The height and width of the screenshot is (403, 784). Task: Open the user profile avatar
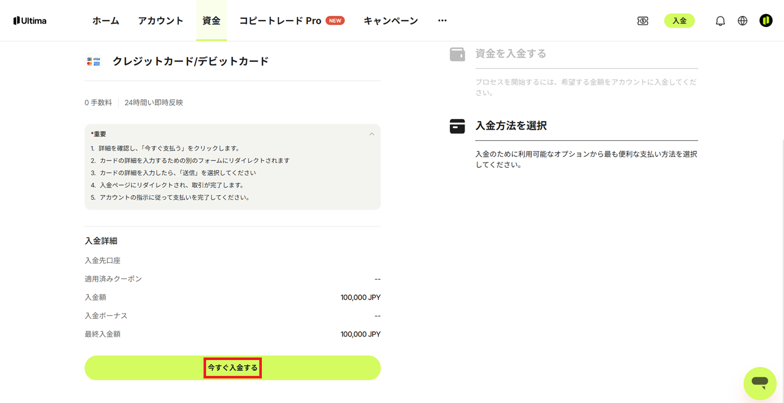[766, 20]
